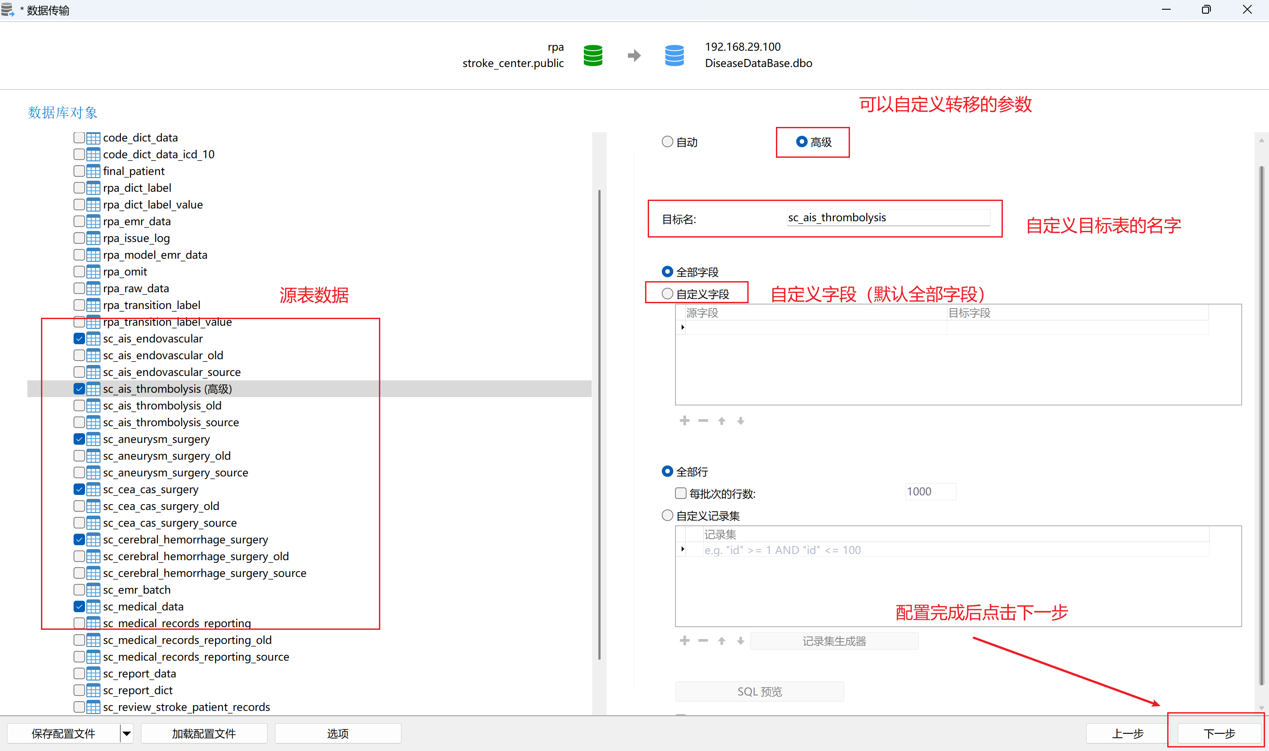Move field mapping up with the arrow

[x=722, y=420]
